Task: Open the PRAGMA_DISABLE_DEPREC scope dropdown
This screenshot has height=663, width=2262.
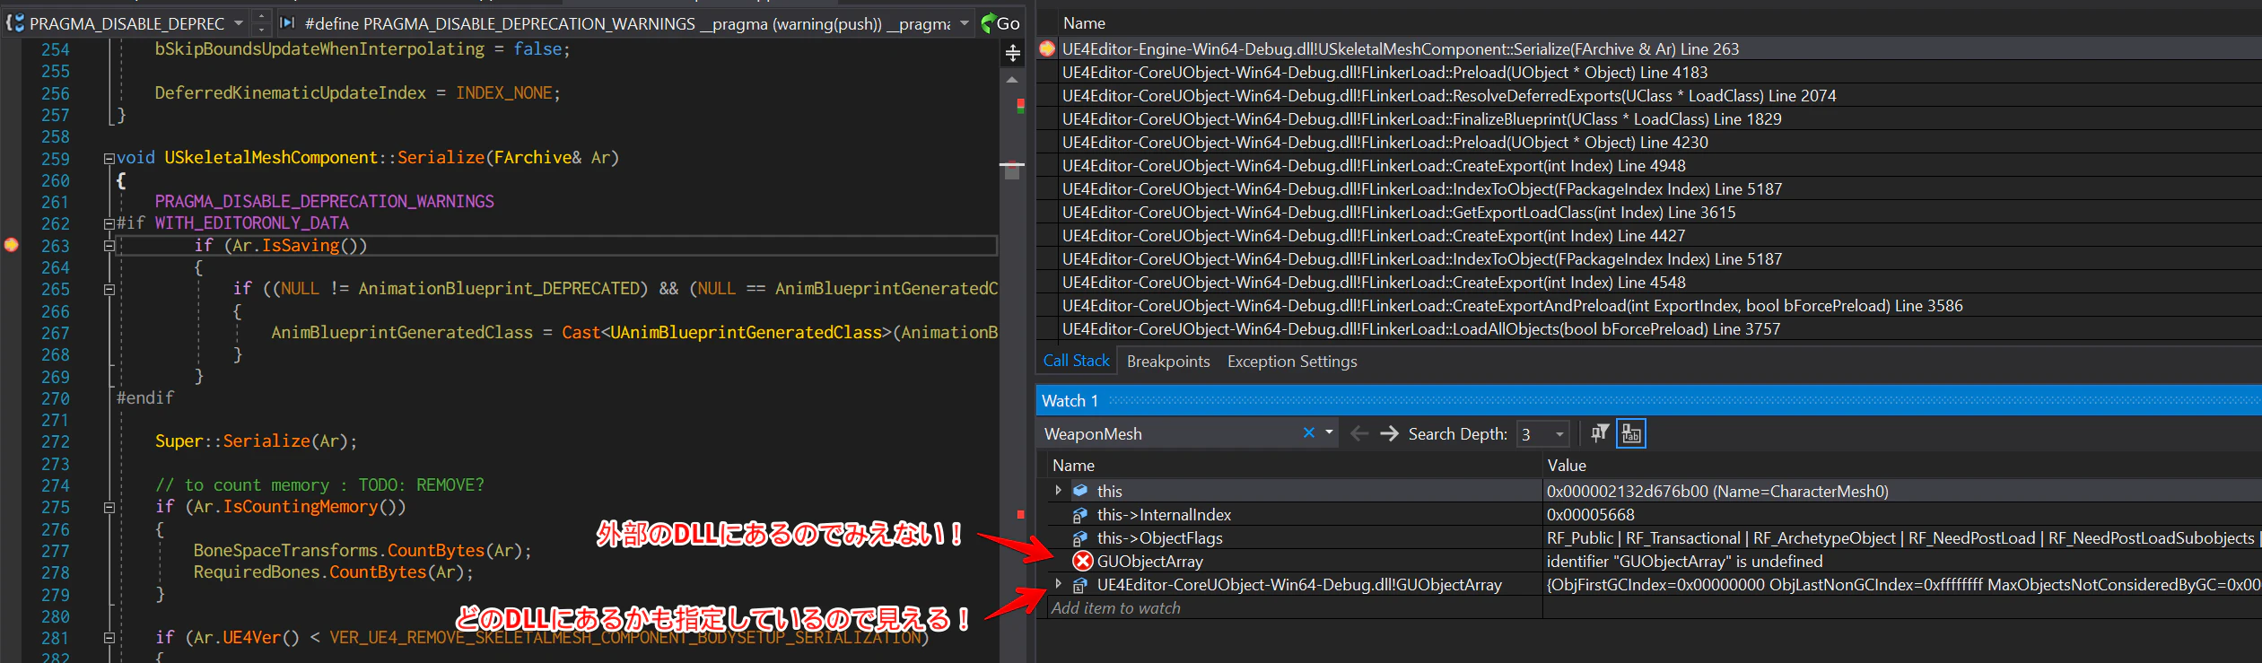Action: 239,23
